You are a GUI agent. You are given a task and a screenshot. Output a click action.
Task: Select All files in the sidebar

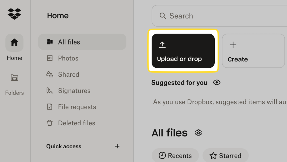(70, 42)
